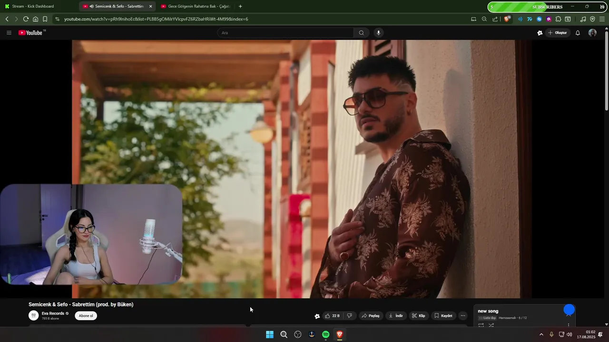This screenshot has height=342, width=609.
Task: Click the Ara search input field
Action: (285, 33)
